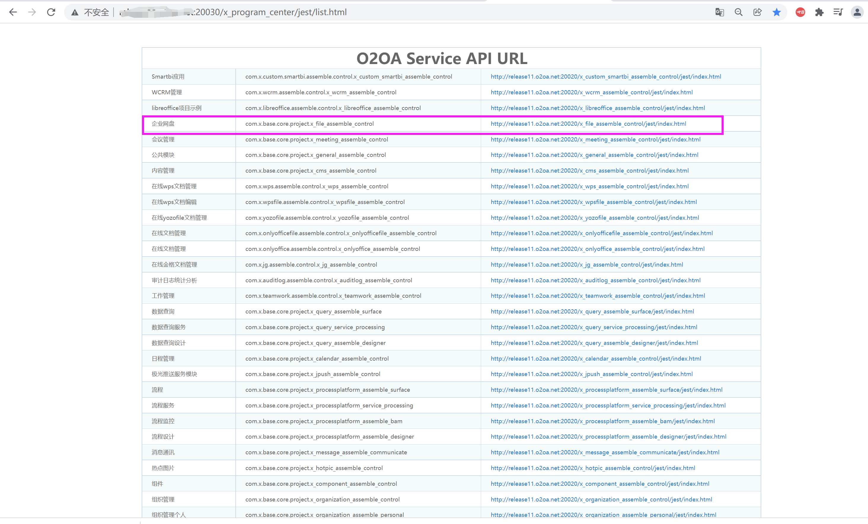Screen dimensions: 868x524
Task: Open x_calendar_assemble_control jest link
Action: [x=596, y=358]
